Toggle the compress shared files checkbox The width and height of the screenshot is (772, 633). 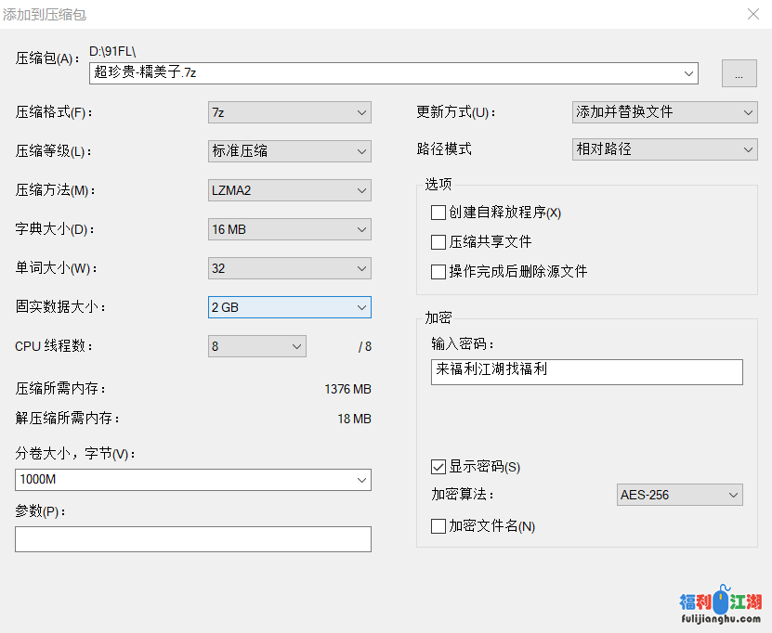[x=438, y=242]
